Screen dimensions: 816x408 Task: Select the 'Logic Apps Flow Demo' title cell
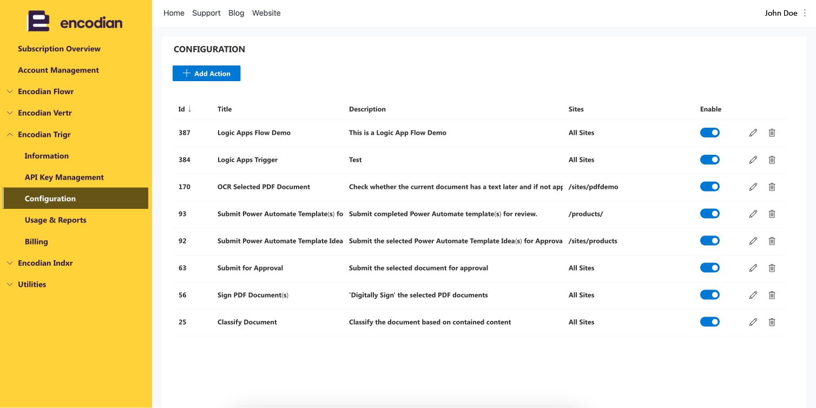click(254, 133)
